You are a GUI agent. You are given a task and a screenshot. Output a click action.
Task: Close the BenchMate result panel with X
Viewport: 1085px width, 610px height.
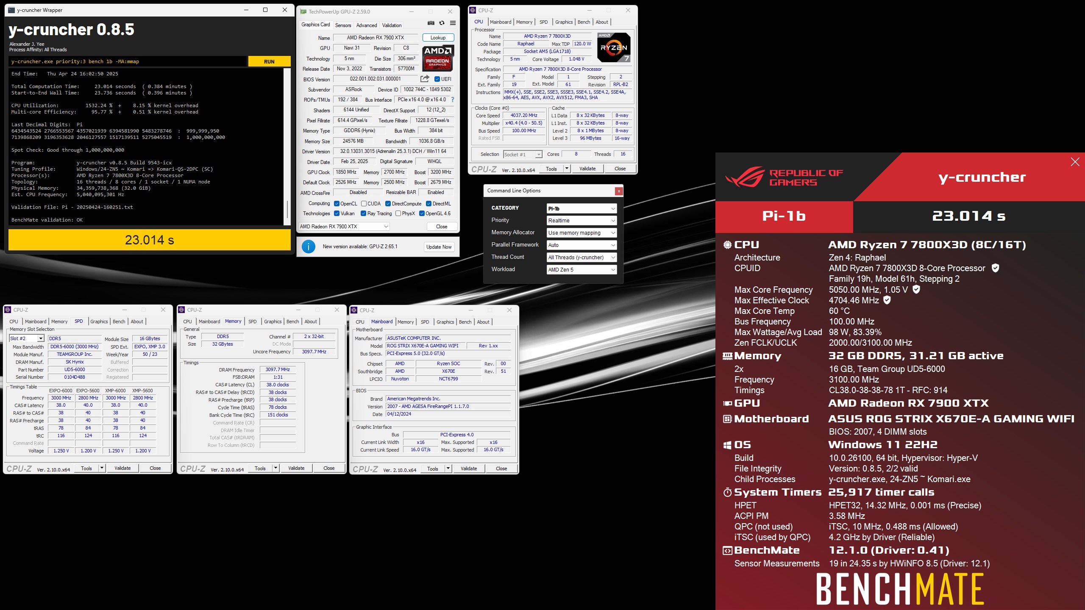pyautogui.click(x=1075, y=162)
